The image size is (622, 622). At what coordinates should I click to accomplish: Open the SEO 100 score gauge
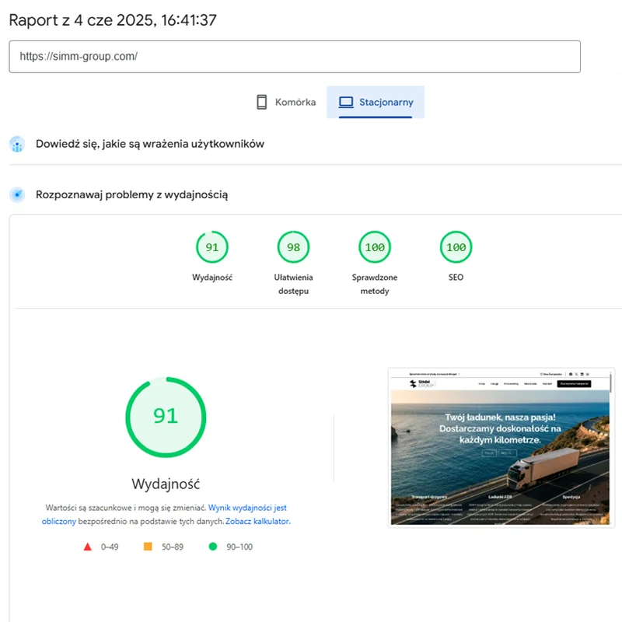(456, 247)
